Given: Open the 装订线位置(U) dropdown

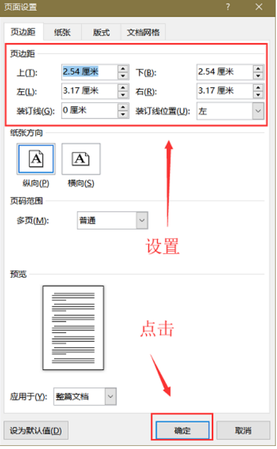Looking at the screenshot, I should pyautogui.click(x=231, y=111).
